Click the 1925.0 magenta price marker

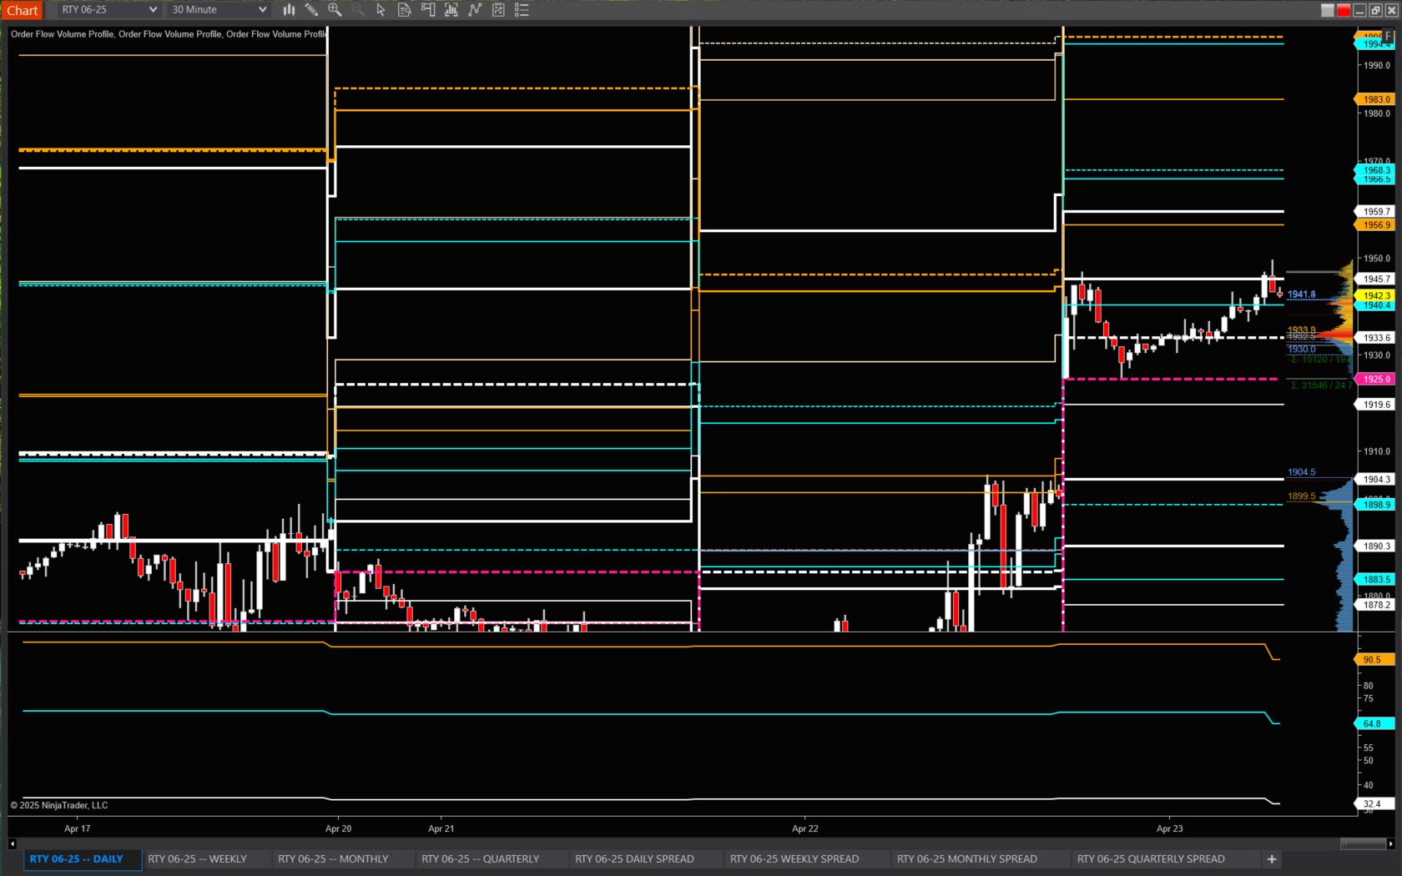click(x=1375, y=379)
